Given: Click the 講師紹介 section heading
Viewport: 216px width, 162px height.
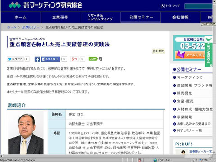Looking at the screenshot, I should point(17,105).
